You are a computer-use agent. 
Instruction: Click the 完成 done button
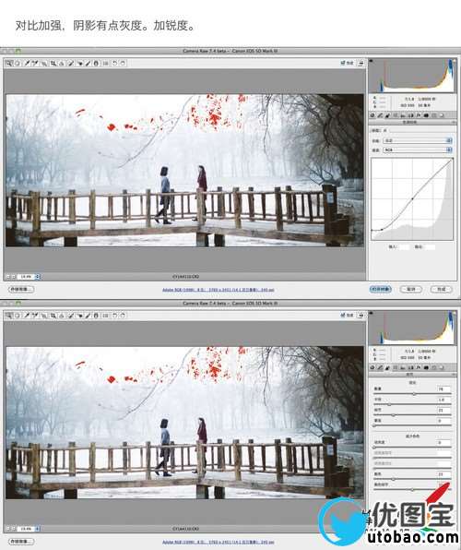[441, 290]
